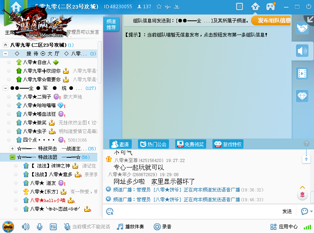Image resolution: width=314 pixels, height=233 pixels.
Task: Open the mixer settings icon in bottom bar
Action: tap(54, 227)
